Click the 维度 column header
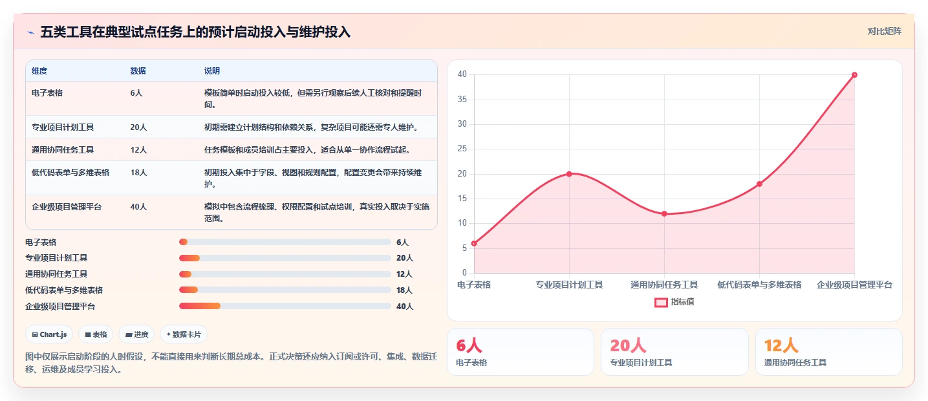 point(39,71)
